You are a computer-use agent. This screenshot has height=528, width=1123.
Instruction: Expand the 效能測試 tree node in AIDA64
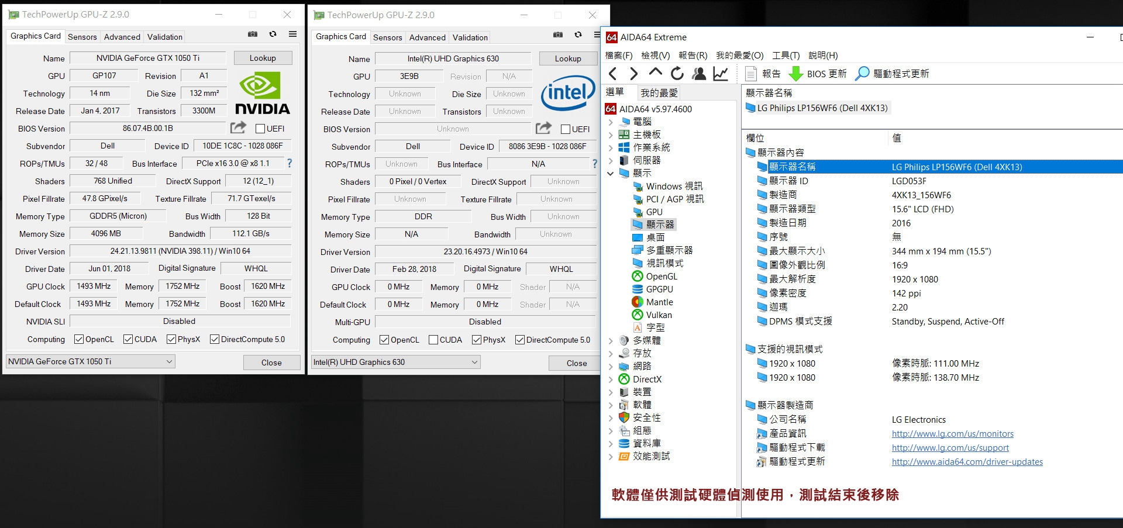tap(611, 456)
